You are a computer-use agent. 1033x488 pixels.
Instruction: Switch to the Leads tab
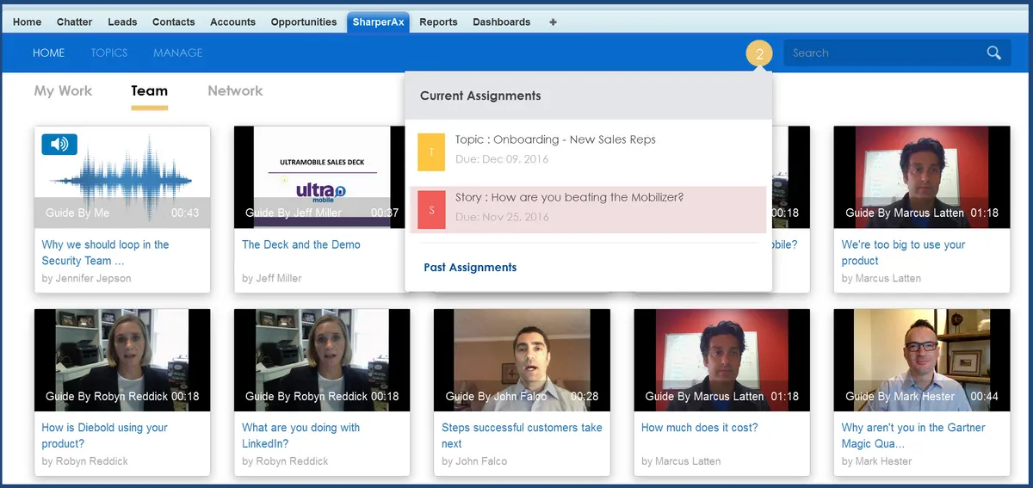click(x=122, y=22)
